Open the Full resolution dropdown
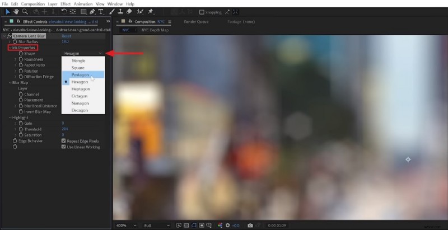This screenshot has width=448, height=230. tap(157, 226)
